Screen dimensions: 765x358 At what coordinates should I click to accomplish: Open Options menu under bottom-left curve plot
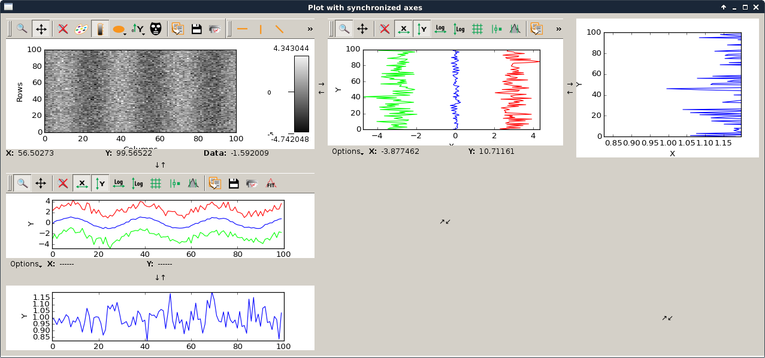26,264
